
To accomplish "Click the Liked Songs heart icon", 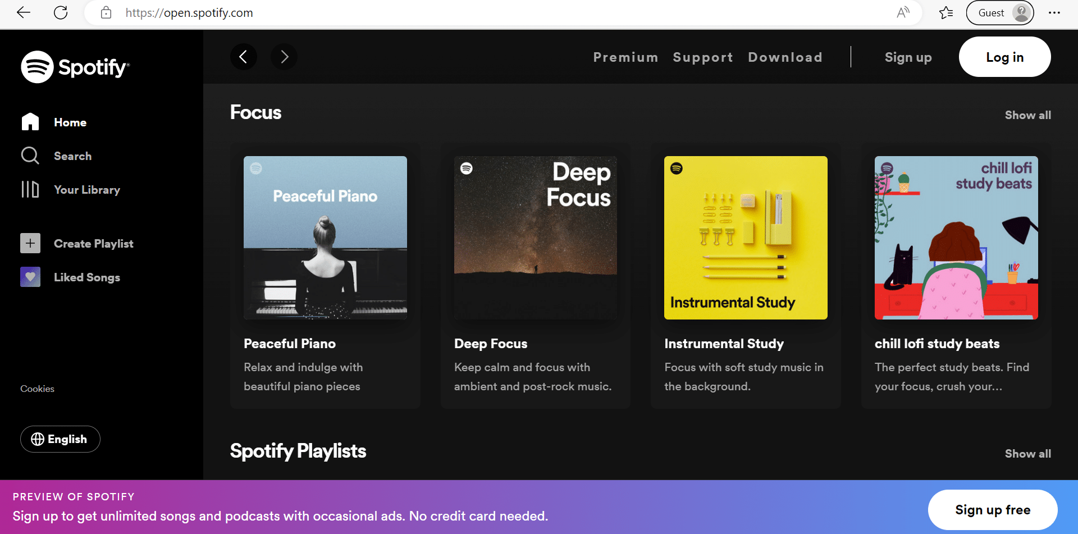I will point(30,277).
